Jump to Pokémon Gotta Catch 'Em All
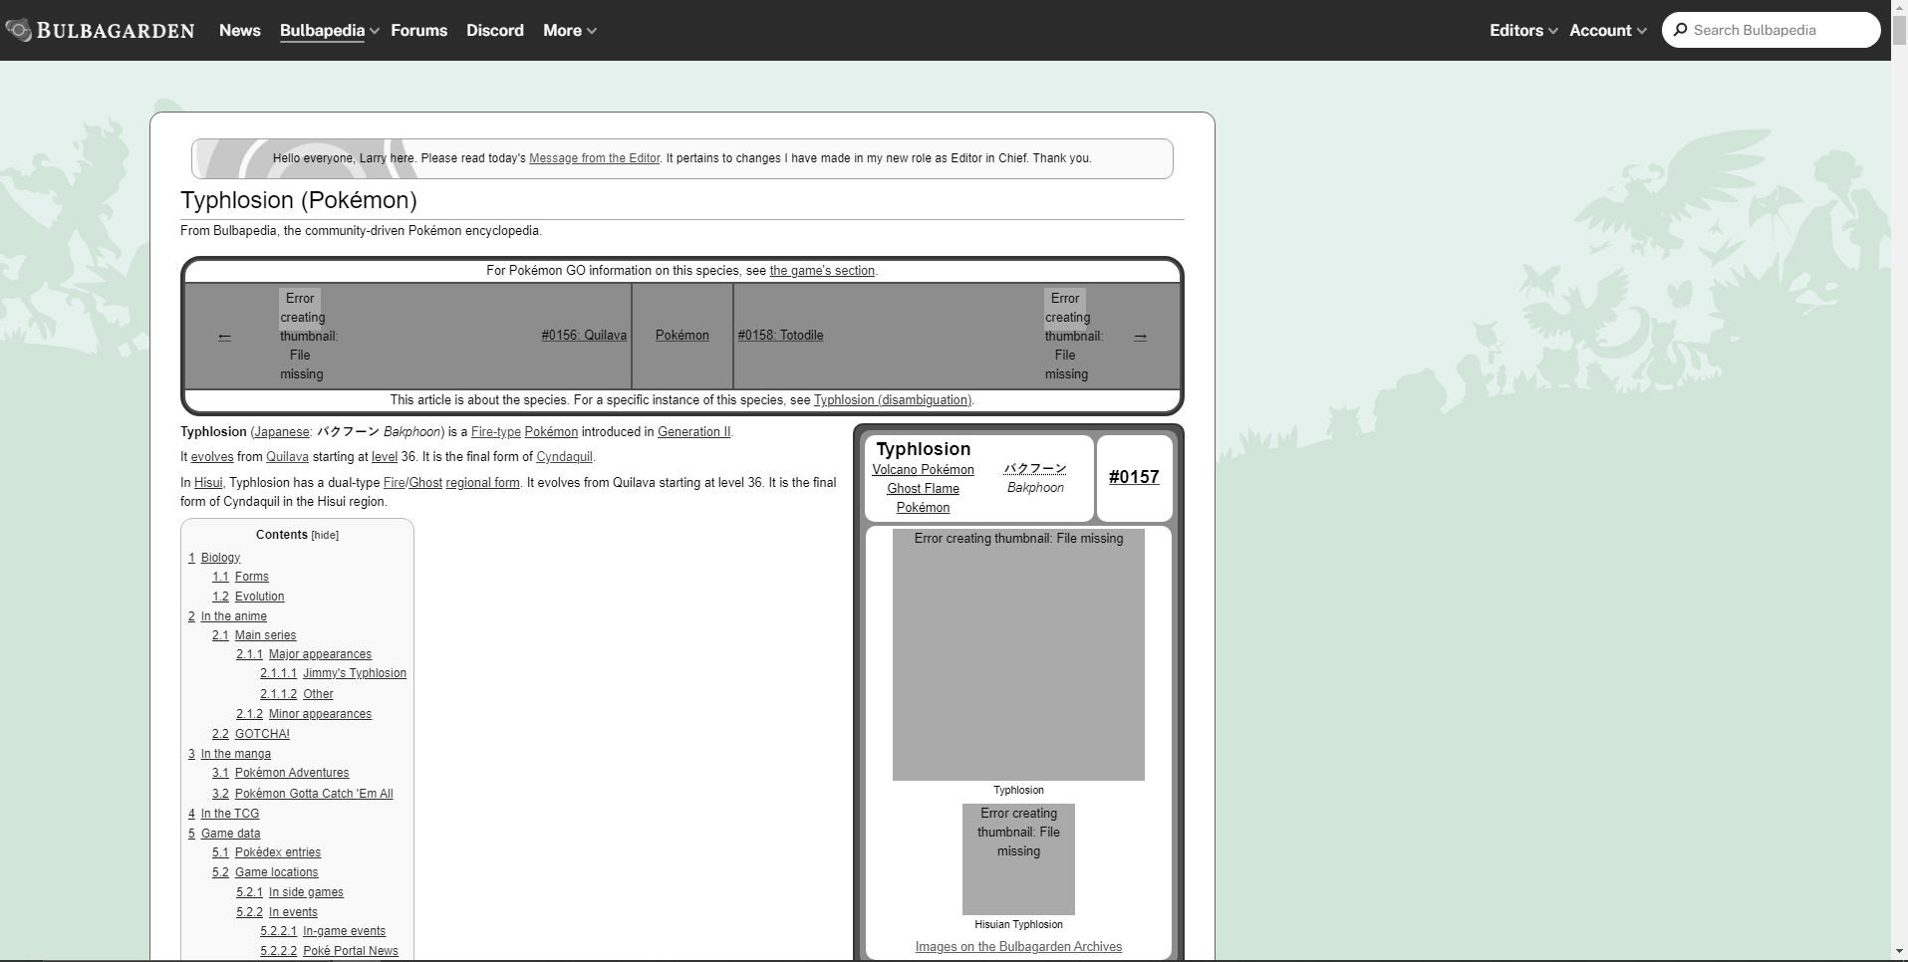 pyautogui.click(x=303, y=794)
